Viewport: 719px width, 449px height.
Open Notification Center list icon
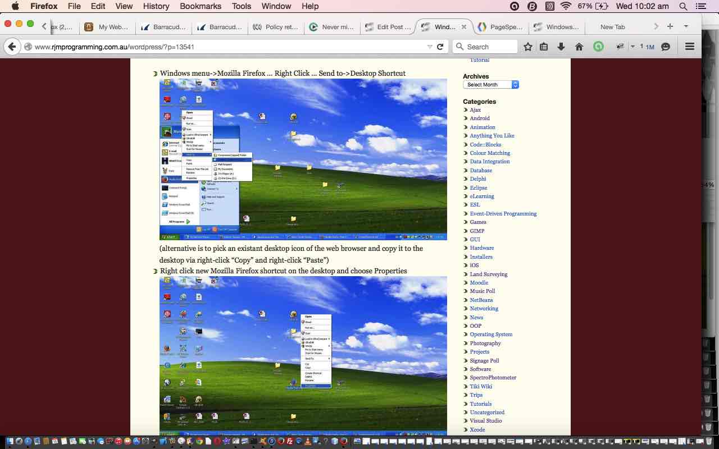point(700,6)
